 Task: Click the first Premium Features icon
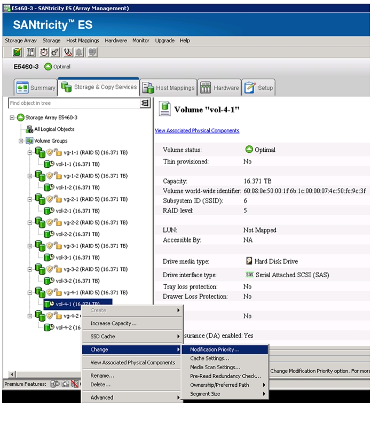click(x=55, y=384)
